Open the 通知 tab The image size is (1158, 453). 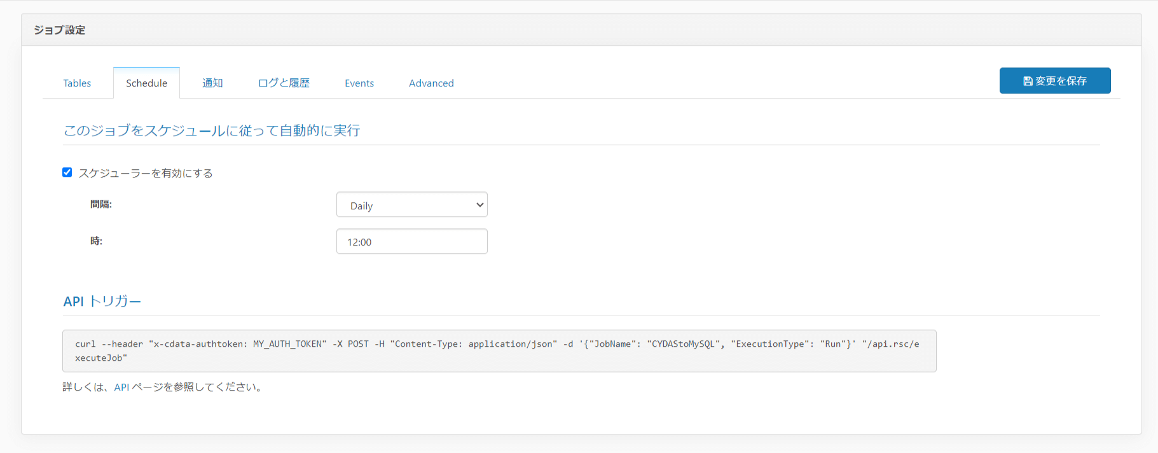212,83
